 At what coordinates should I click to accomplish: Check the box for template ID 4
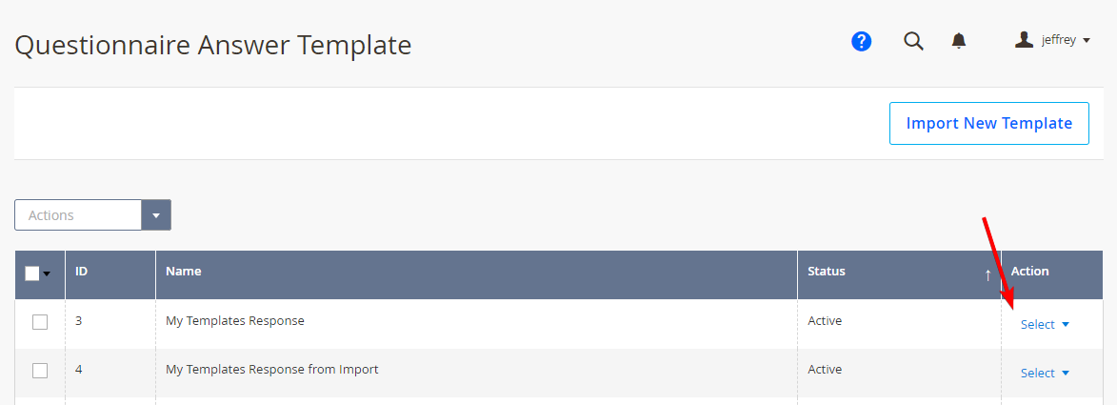pos(40,370)
